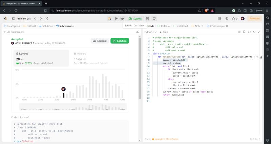Pick a random problem with shuffle icon
Viewport: 271px width, 144px height.
(x=46, y=19)
